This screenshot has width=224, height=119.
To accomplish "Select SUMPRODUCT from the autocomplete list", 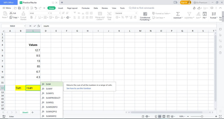I will point(53,98).
